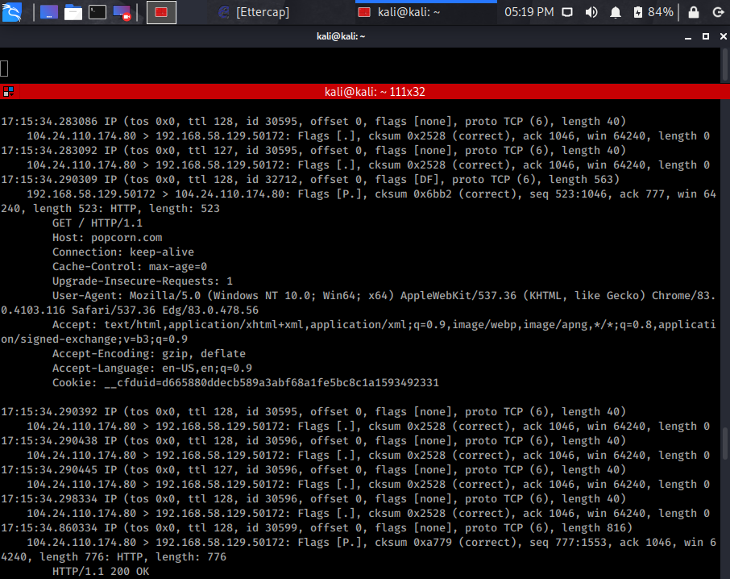Viewport: 730px width, 579px height.
Task: Select the highlighted red terminal panel button
Action: coord(161,12)
